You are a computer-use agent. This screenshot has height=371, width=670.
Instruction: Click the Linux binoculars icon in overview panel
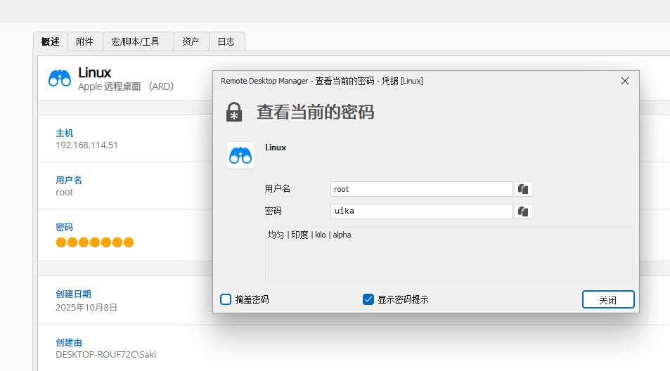tap(59, 78)
